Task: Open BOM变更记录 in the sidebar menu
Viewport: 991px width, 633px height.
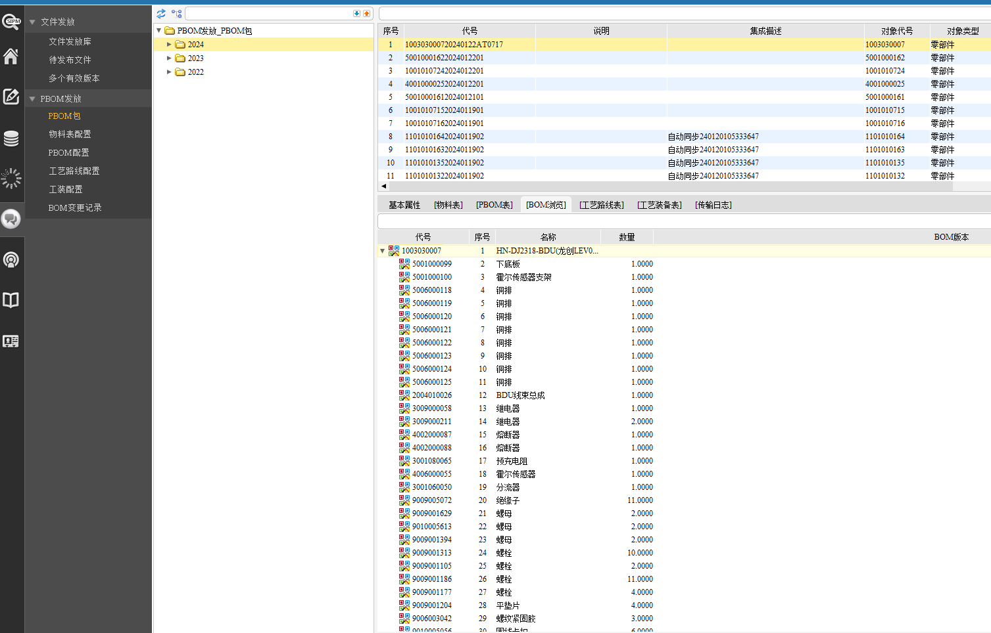Action: tap(75, 207)
